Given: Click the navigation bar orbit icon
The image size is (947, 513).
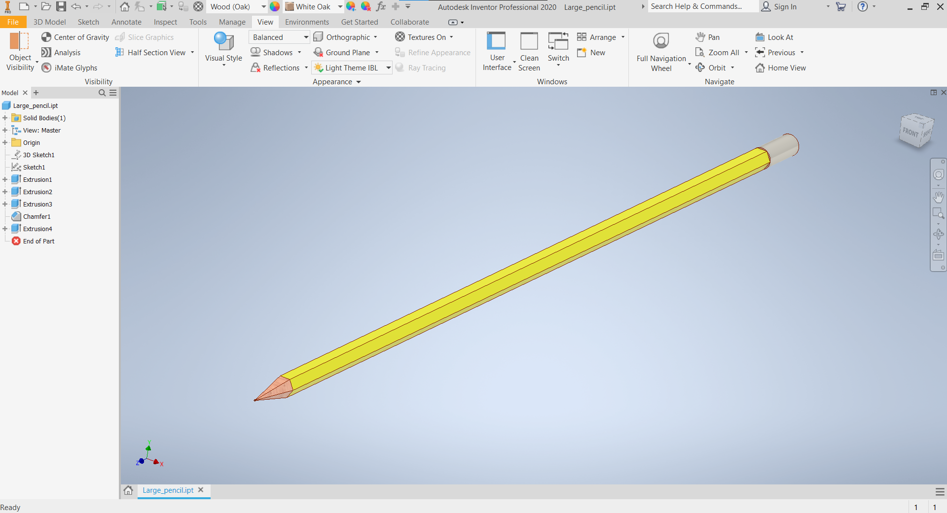Looking at the screenshot, I should (938, 234).
